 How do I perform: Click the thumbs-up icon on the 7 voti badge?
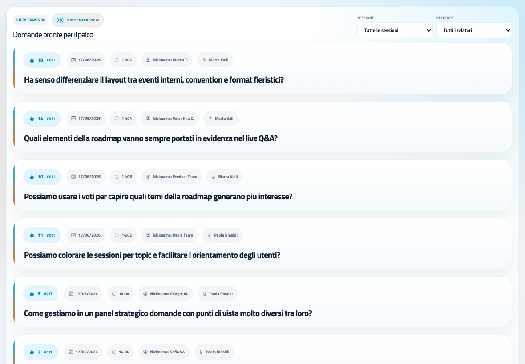(32, 352)
